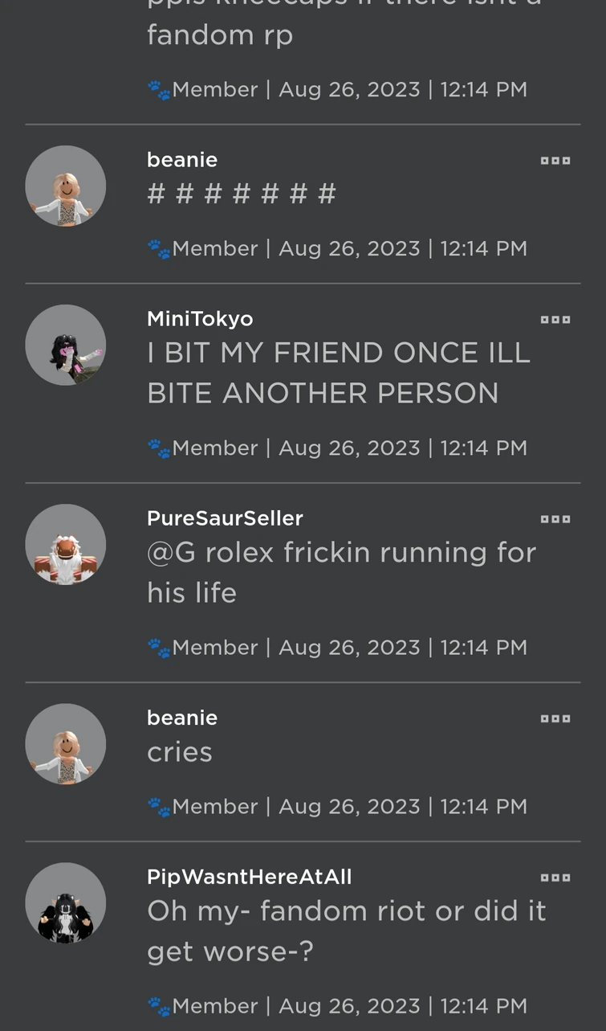Click the paw Member icon on MiniTokyo's post

[158, 448]
